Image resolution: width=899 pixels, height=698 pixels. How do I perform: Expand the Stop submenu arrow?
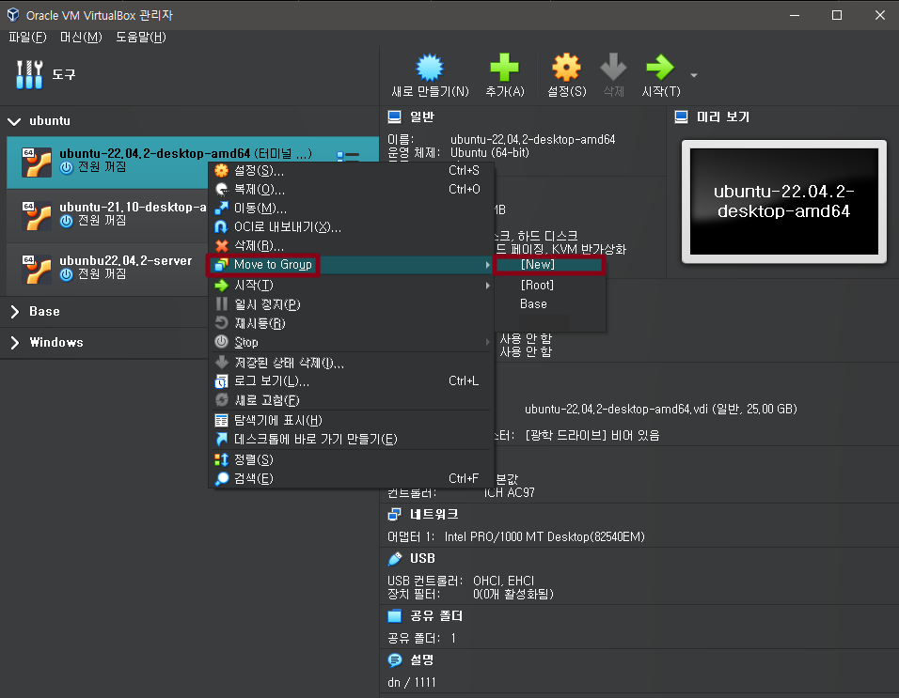[487, 342]
